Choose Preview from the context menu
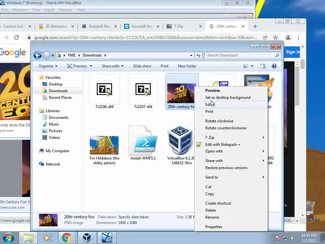The height and width of the screenshot is (244, 325). click(231, 91)
